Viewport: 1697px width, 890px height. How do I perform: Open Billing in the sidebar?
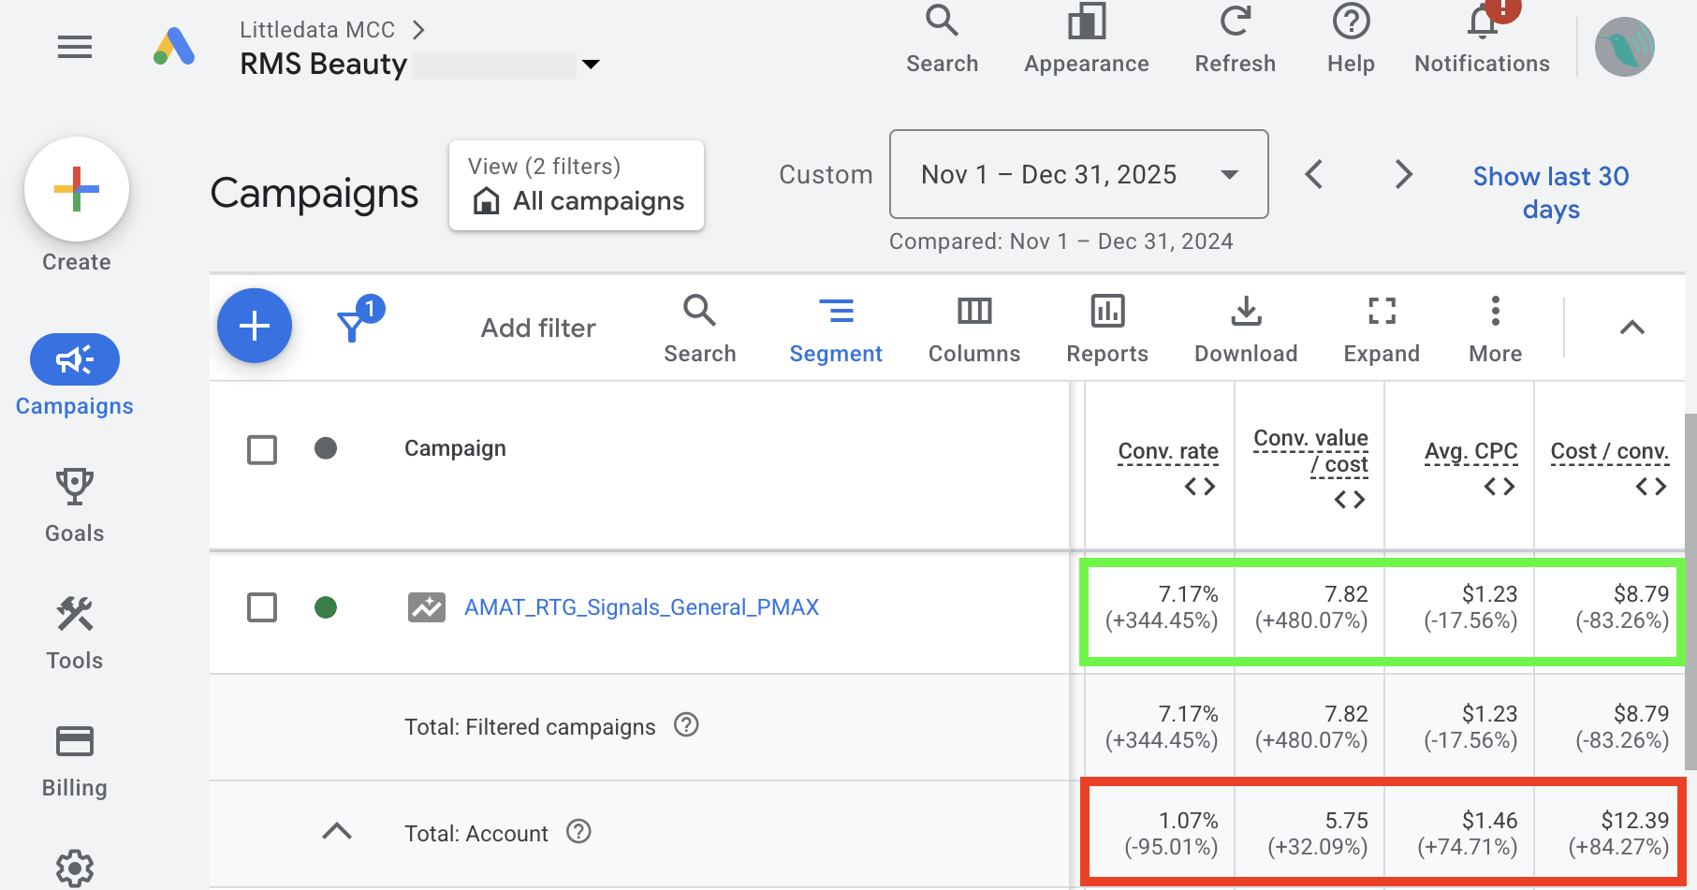(x=75, y=761)
